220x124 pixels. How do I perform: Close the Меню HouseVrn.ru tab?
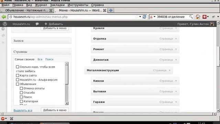tap(104, 10)
